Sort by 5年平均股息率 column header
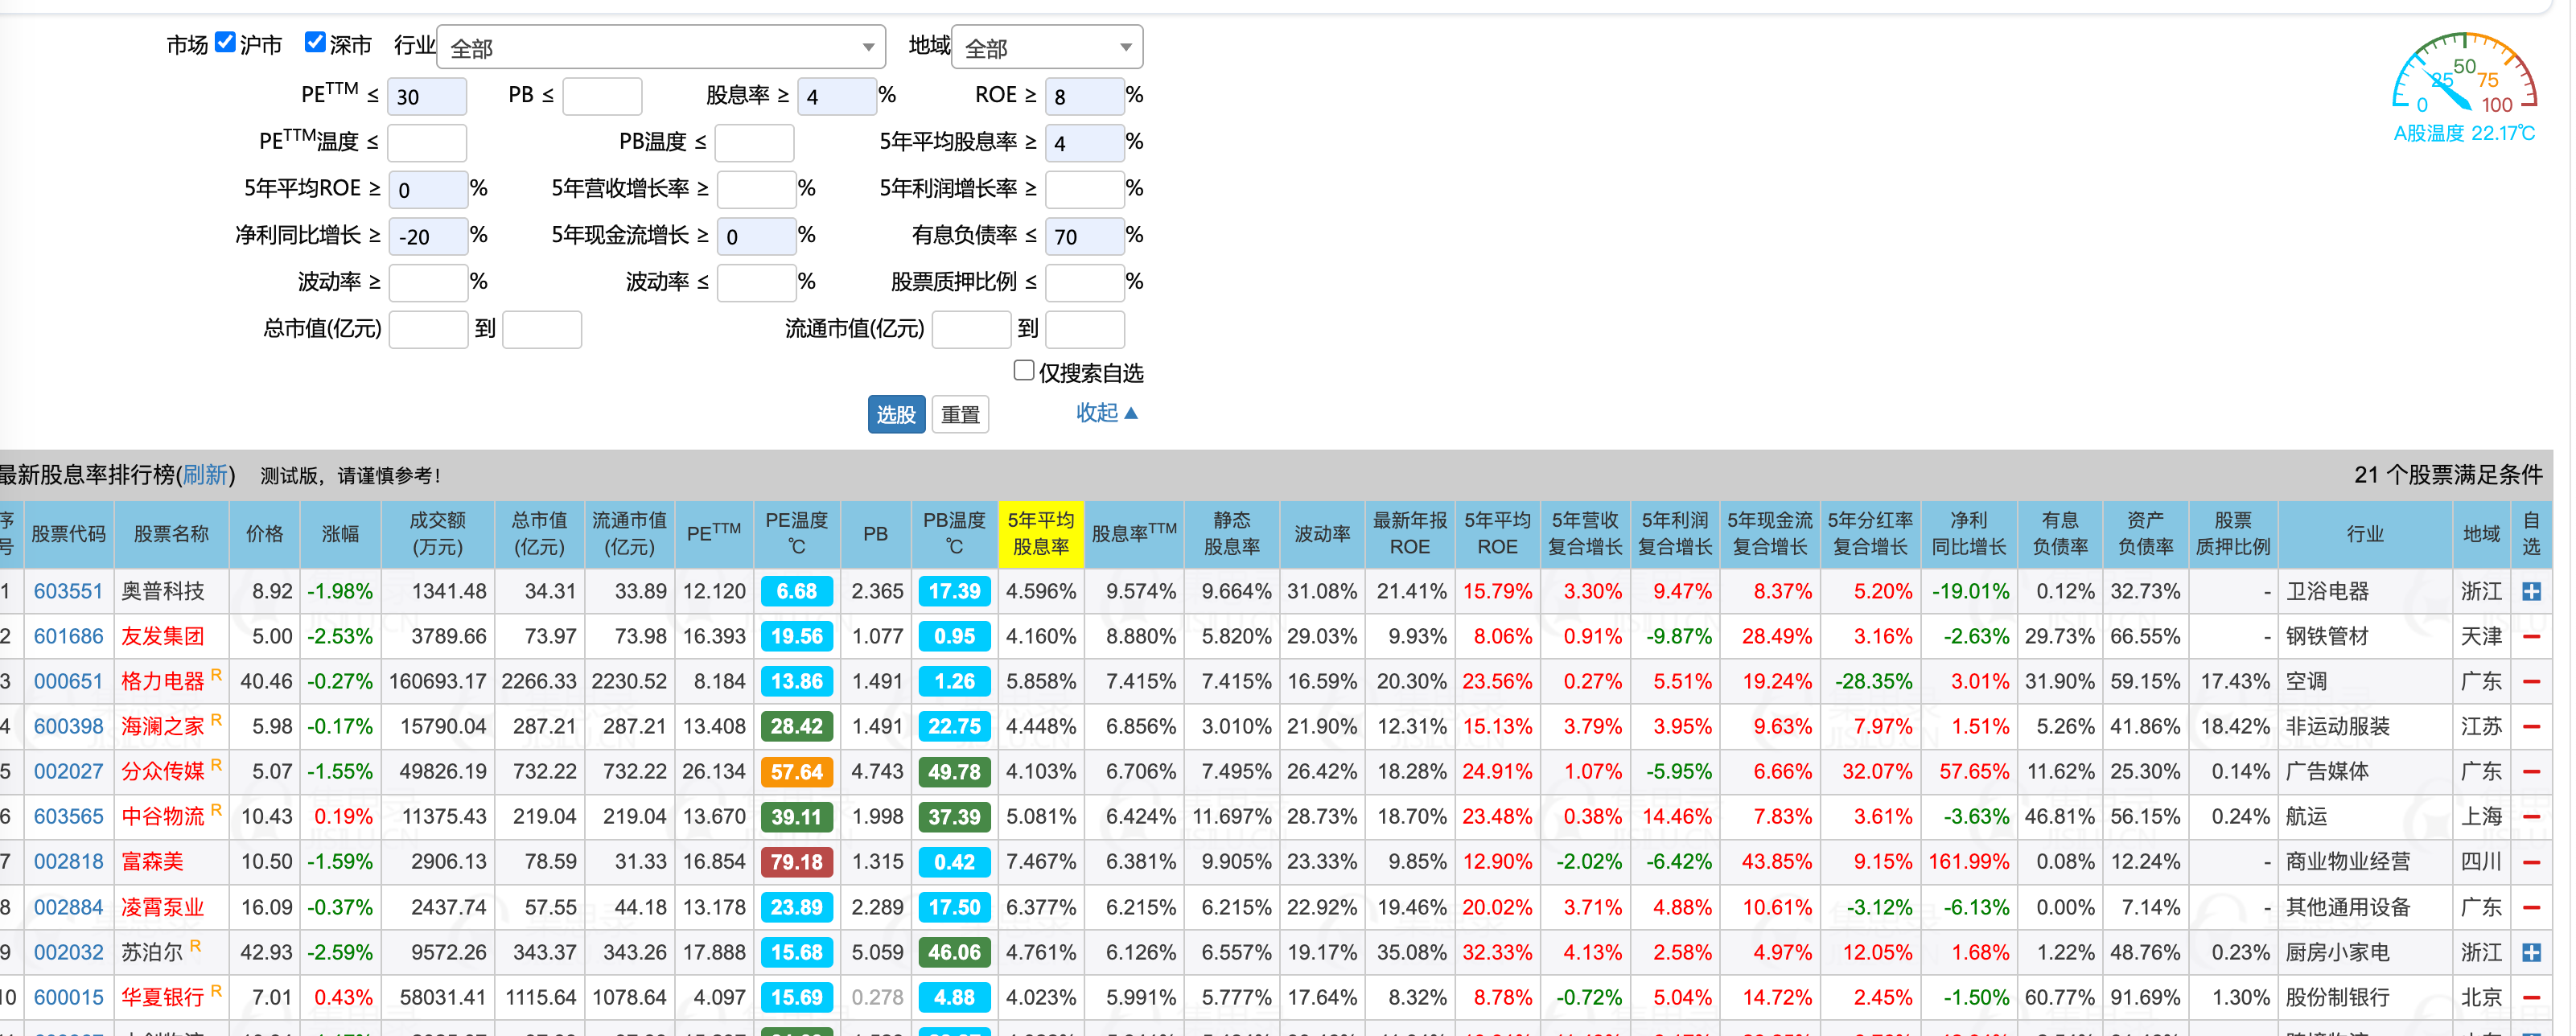The image size is (2576, 1036). (x=1043, y=534)
